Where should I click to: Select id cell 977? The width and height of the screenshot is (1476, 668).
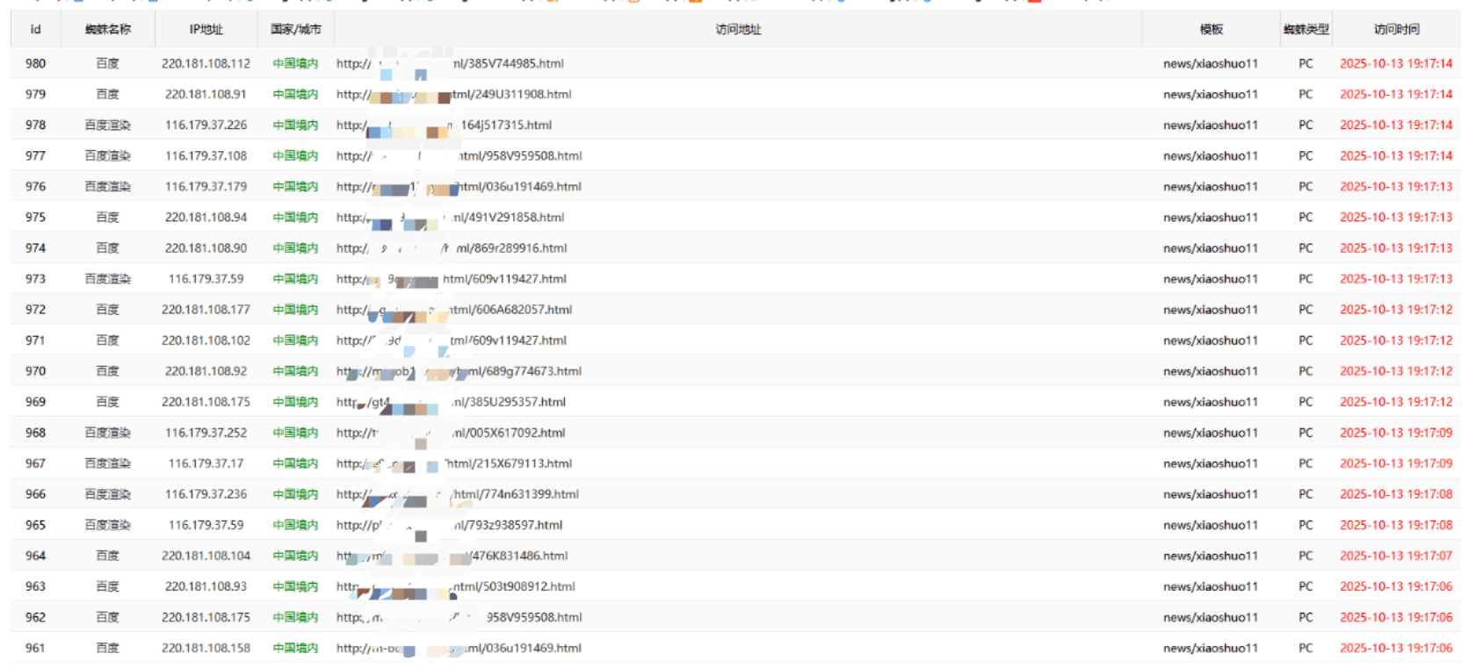(x=35, y=156)
